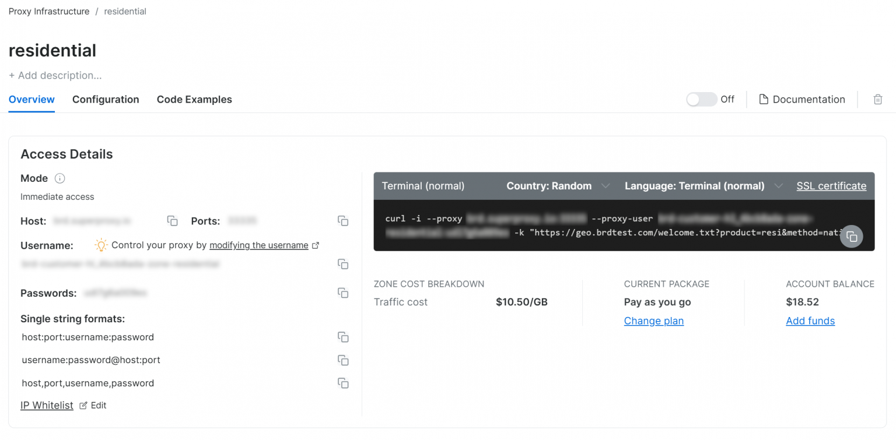Copy the host:port:username:password format string
Screen dimensions: 896x440
click(x=343, y=337)
